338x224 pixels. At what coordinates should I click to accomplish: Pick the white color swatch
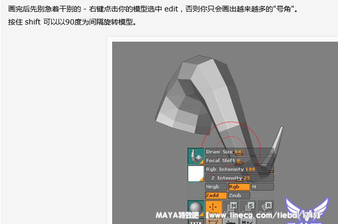196,174
